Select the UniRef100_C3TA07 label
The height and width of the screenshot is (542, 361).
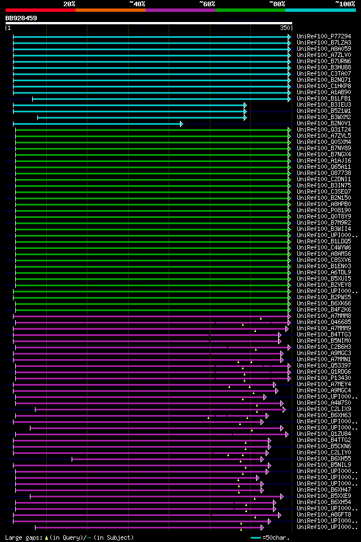tap(324, 73)
